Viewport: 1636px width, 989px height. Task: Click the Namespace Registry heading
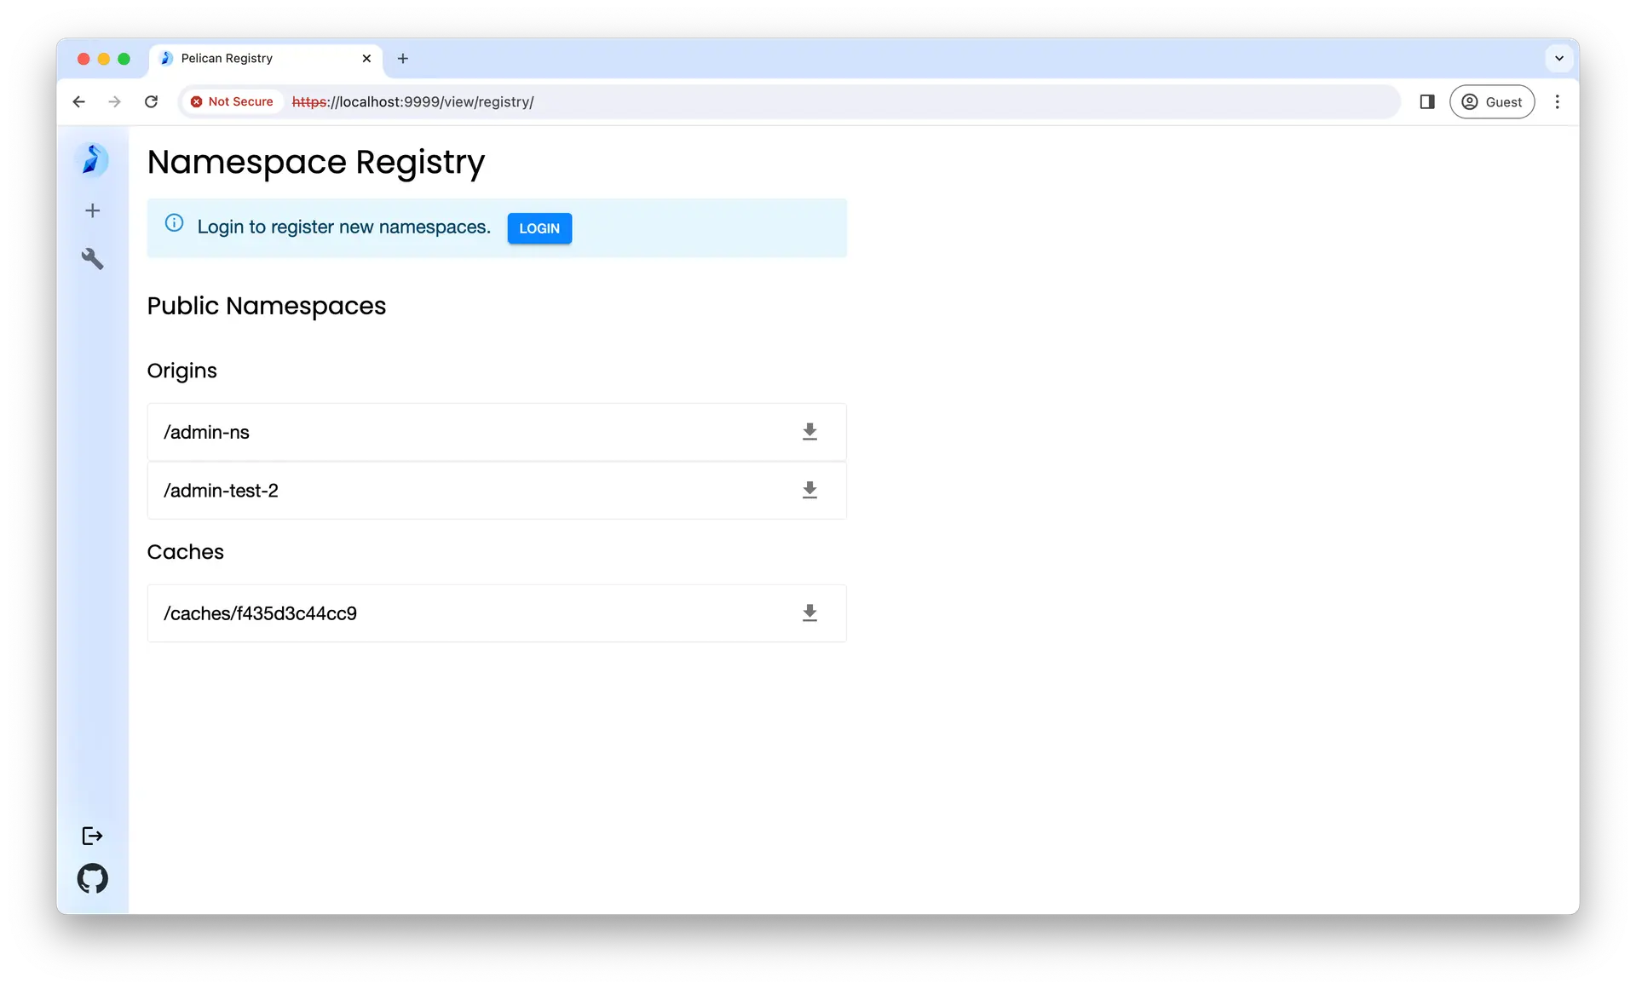tap(316, 162)
